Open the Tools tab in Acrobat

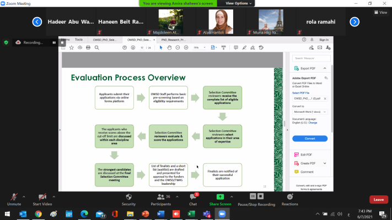(79, 40)
